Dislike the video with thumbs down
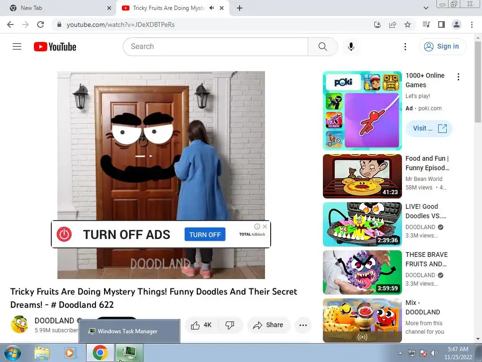 230,325
